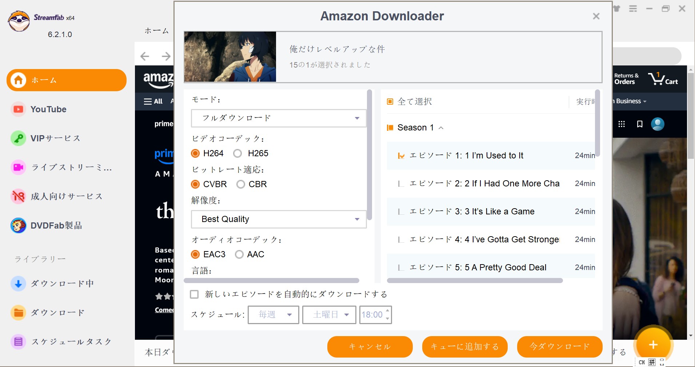Enable auto-download new episodes checkbox

[x=194, y=294]
